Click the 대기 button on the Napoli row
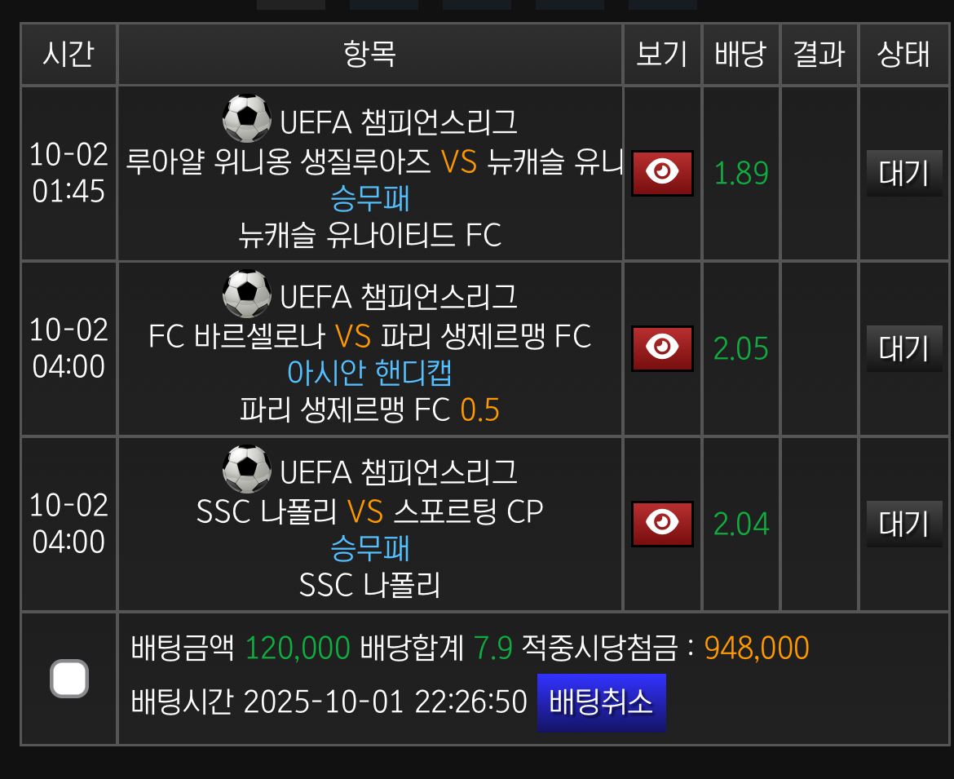 tap(903, 523)
